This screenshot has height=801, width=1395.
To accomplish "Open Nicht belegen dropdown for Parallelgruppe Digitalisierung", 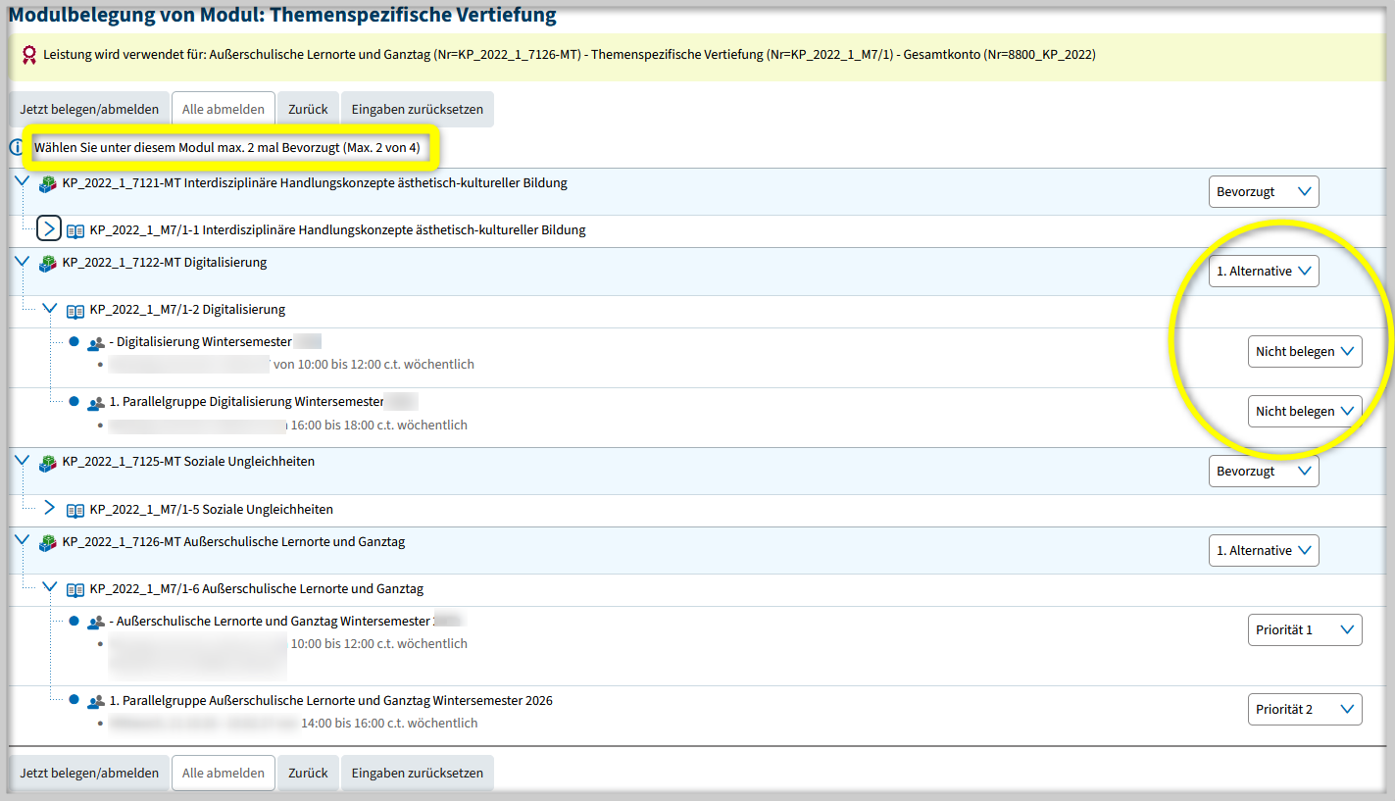I will pyautogui.click(x=1305, y=412).
